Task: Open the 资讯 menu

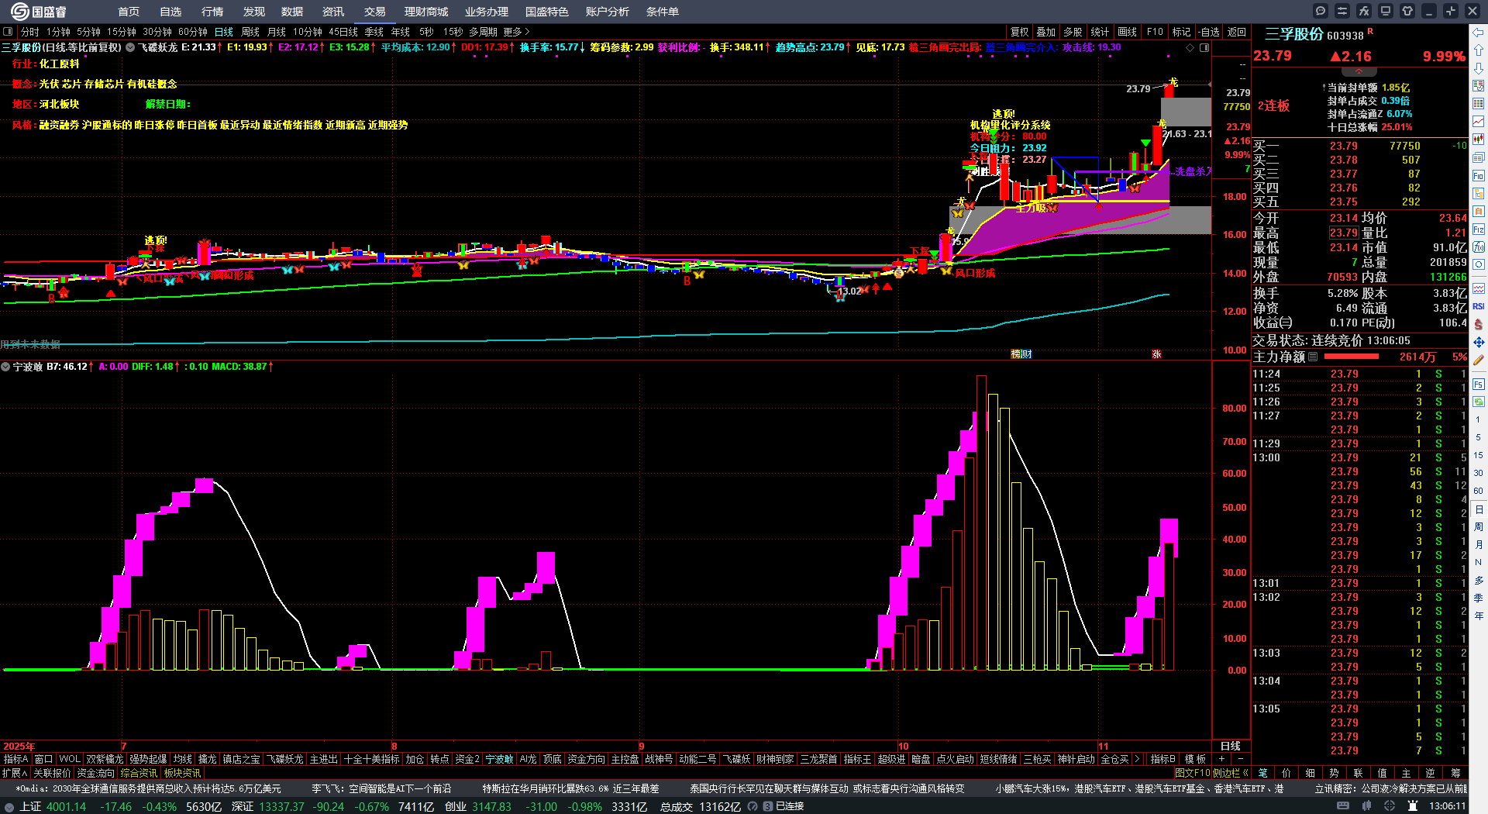Action: pyautogui.click(x=333, y=12)
